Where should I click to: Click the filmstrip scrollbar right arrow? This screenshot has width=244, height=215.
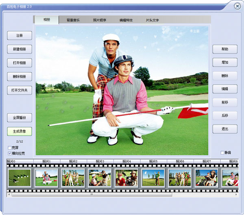point(236,194)
